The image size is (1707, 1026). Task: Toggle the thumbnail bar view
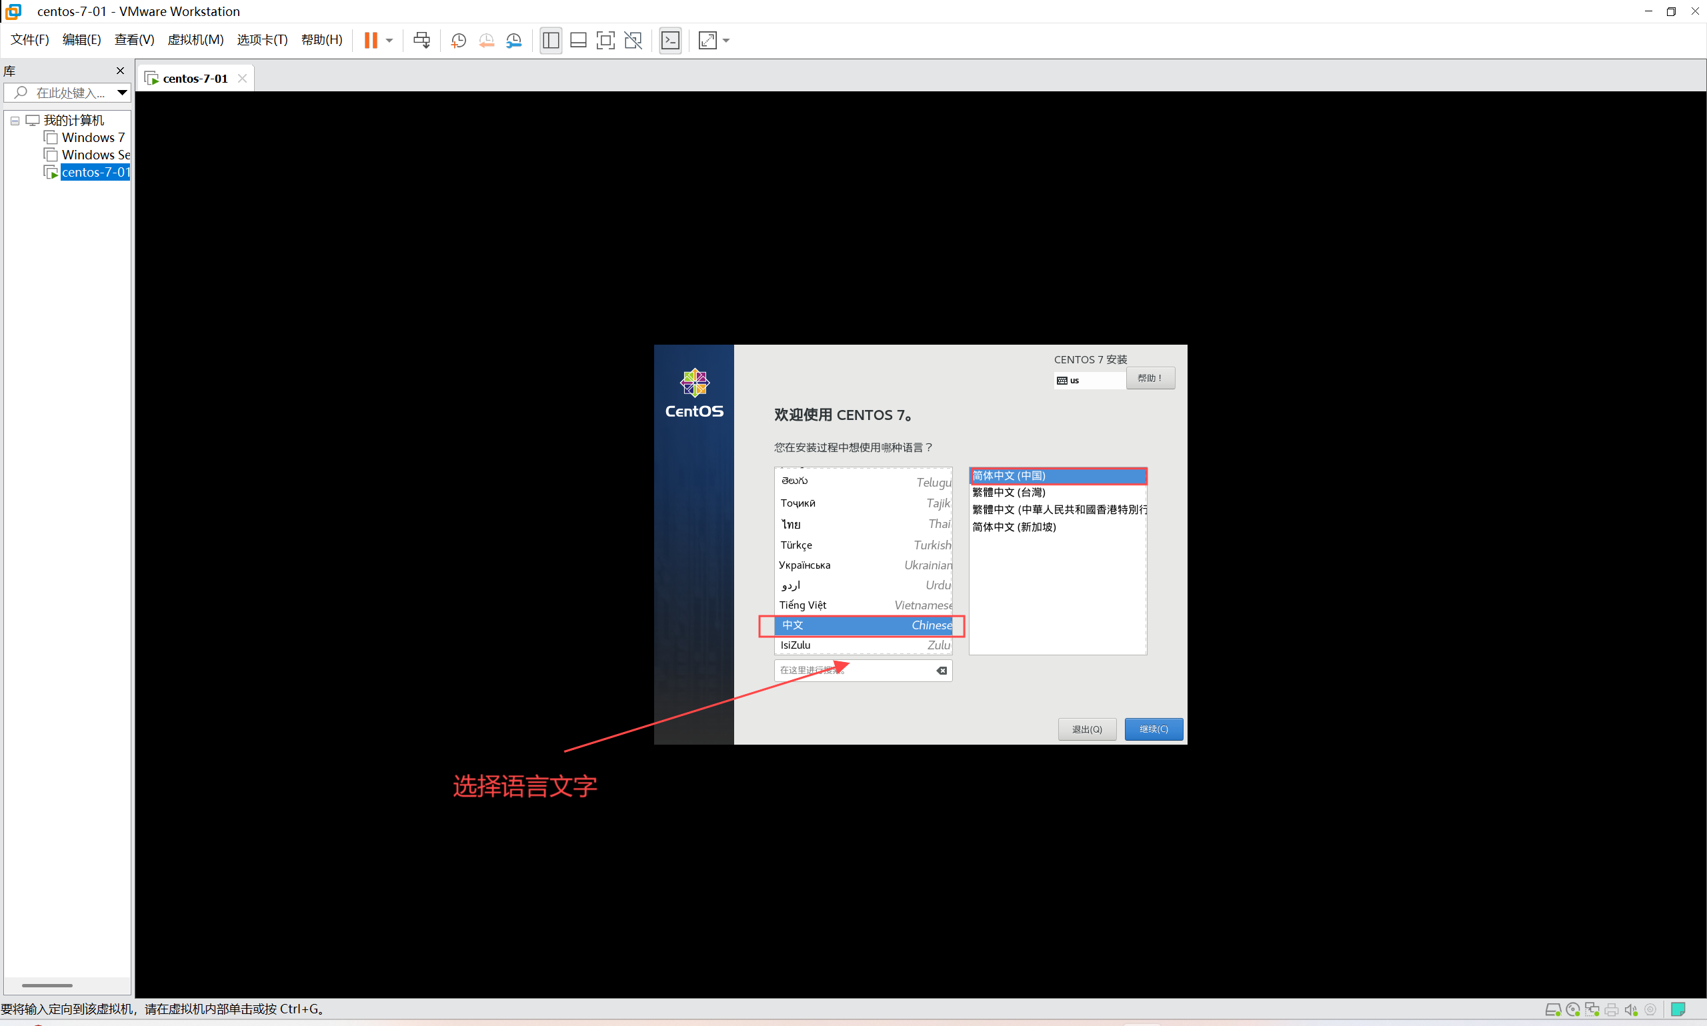578,40
